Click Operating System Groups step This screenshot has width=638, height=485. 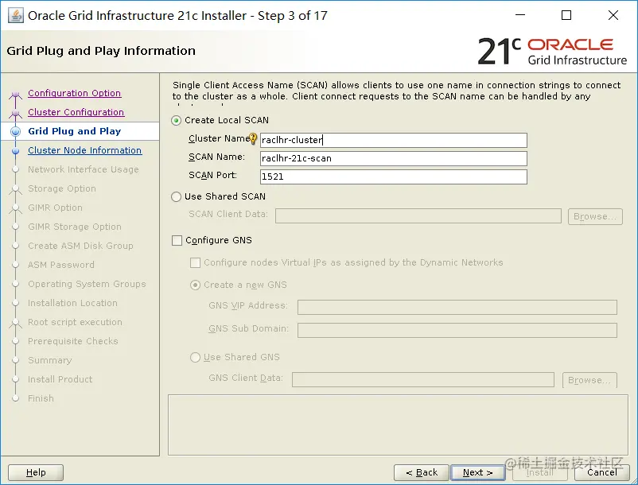[87, 284]
